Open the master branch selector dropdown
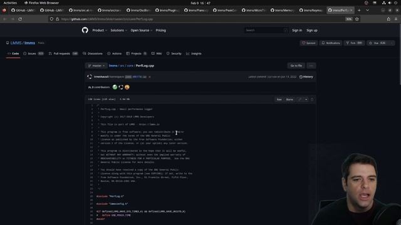This screenshot has width=401, height=225. (x=96, y=66)
